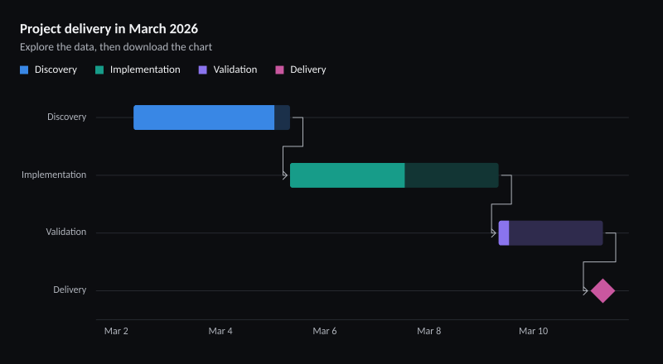This screenshot has height=364, width=663.
Task: Click the blue Discovery legend swatch
Action: pyautogui.click(x=24, y=70)
